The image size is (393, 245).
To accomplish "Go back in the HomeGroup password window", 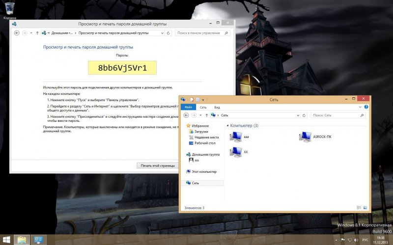I will pyautogui.click(x=17, y=33).
